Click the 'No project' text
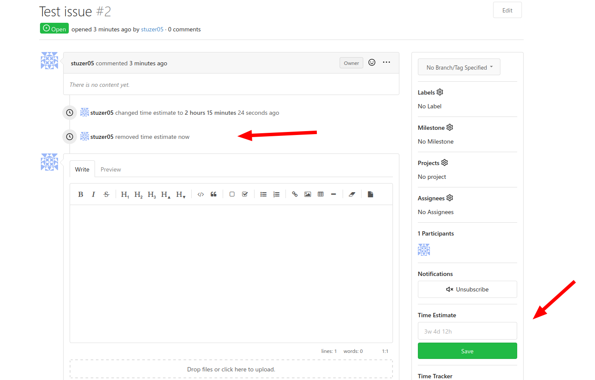The width and height of the screenshot is (595, 380). pyautogui.click(x=432, y=177)
